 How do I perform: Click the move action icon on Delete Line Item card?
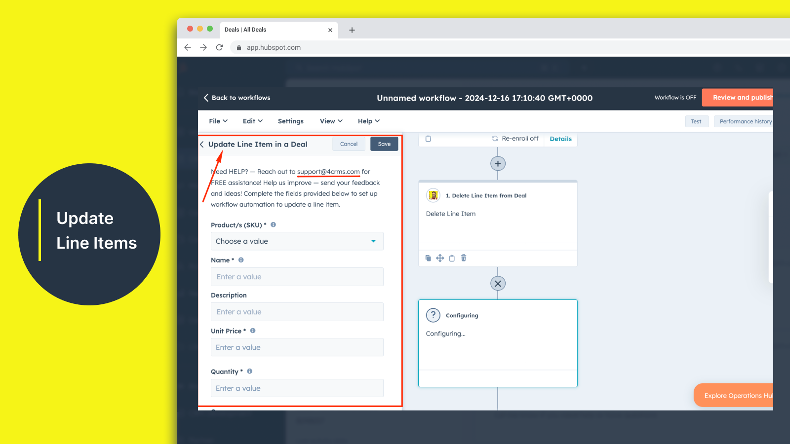click(440, 258)
